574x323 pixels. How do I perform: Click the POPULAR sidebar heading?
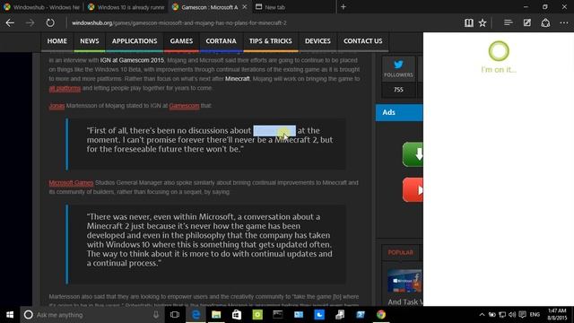[401, 253]
